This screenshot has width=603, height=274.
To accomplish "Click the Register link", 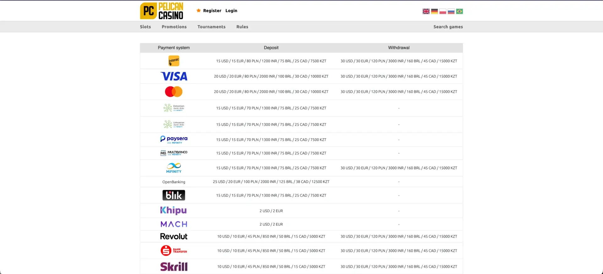I will 212,11.
